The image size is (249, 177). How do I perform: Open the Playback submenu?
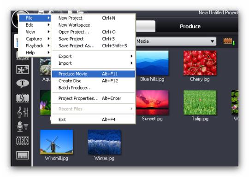[x=35, y=46]
